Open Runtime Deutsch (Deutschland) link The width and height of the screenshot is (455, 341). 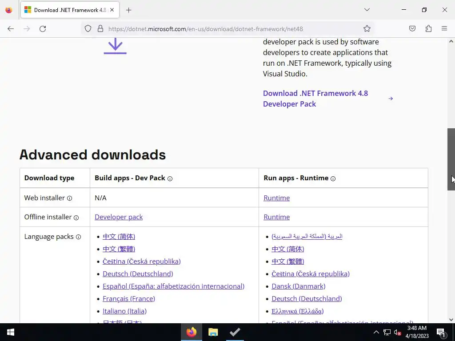coord(307,299)
